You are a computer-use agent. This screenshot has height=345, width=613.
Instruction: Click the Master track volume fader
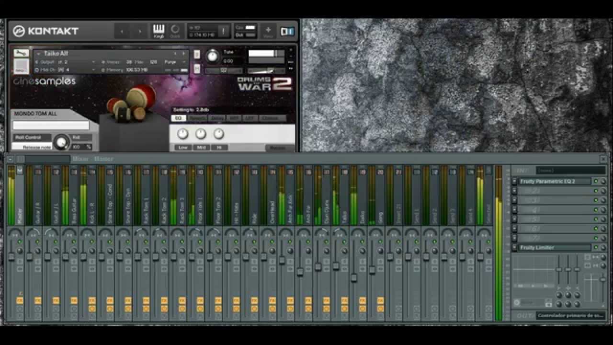pos(11,257)
